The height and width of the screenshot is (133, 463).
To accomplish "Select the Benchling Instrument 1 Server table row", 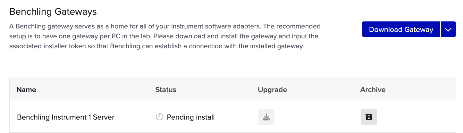I will tap(233, 117).
